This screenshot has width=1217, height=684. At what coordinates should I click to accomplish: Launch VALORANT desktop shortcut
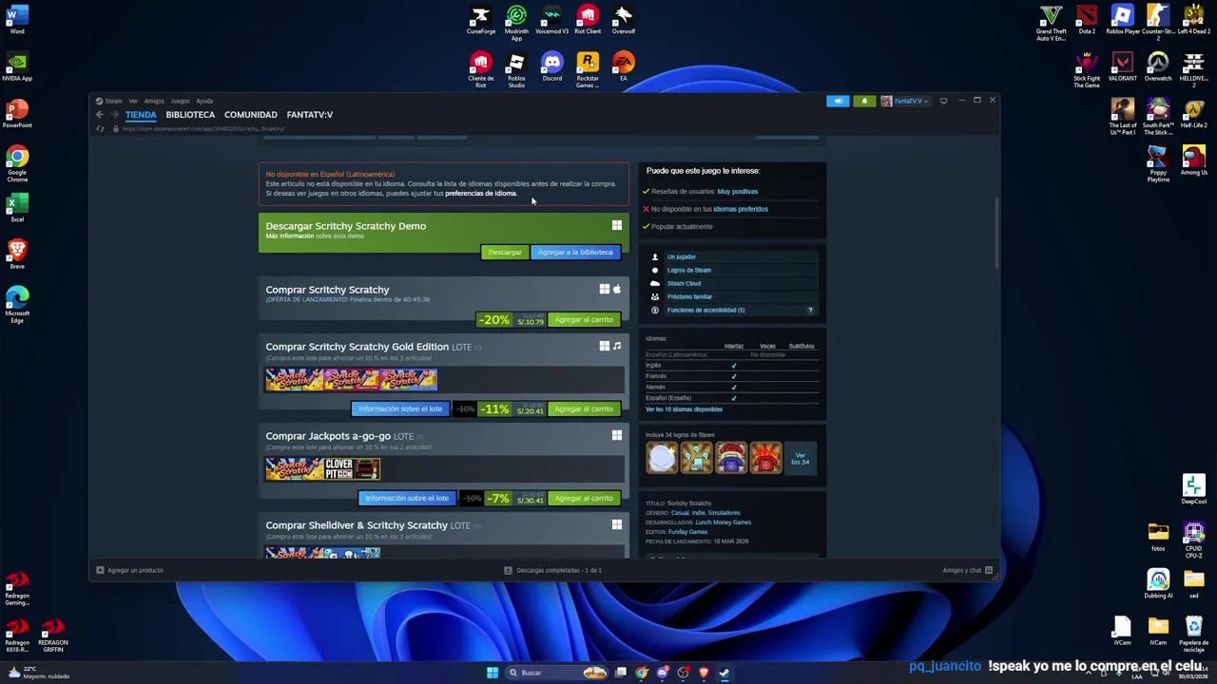point(1122,67)
